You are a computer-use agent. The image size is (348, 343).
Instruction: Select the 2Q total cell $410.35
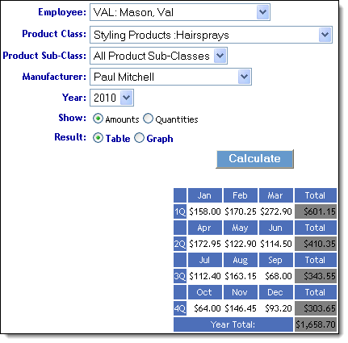316,244
